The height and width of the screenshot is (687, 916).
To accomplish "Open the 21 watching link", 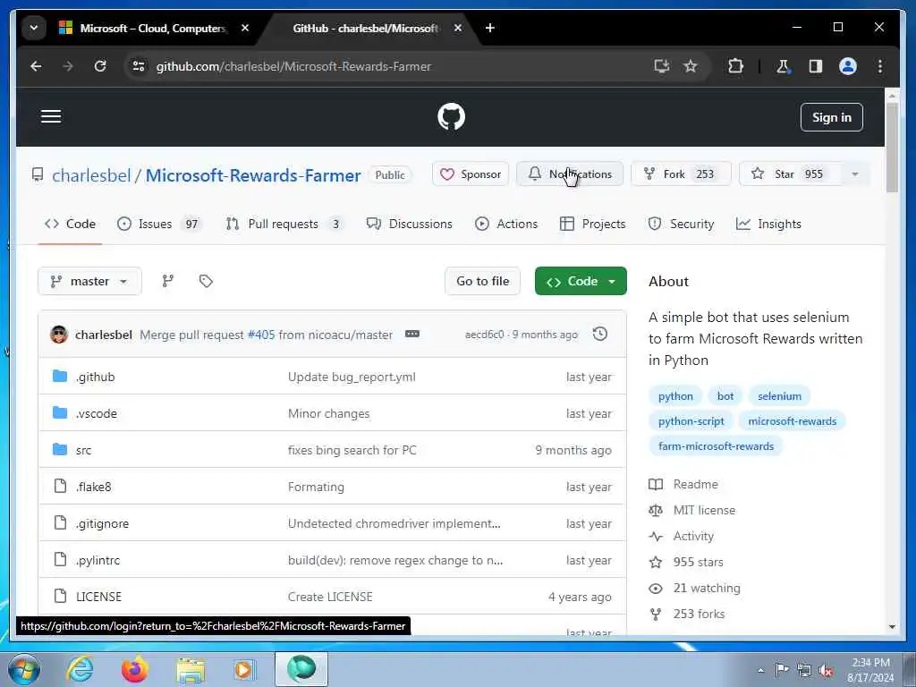I will (694, 589).
